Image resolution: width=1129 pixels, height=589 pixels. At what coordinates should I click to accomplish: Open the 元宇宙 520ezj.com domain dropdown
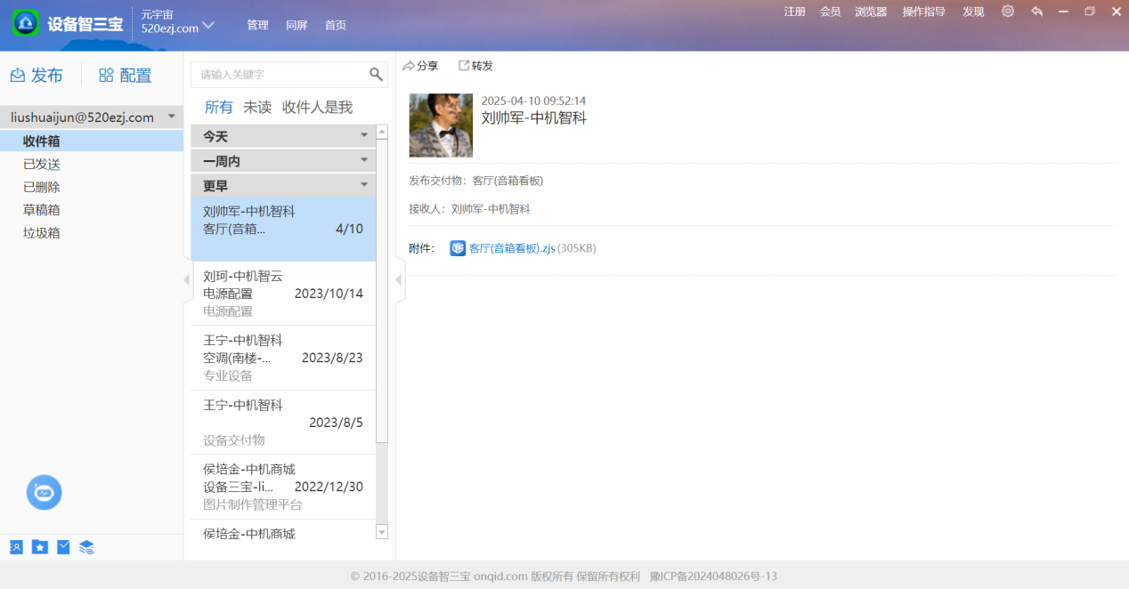tap(208, 25)
